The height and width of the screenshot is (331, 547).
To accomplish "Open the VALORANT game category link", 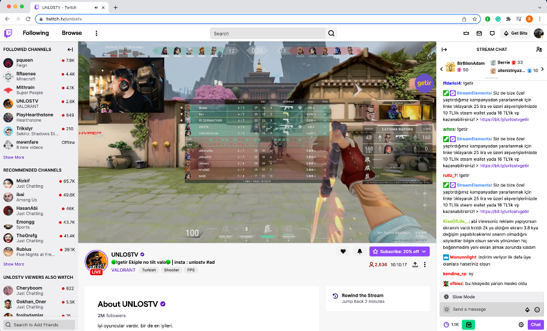I will [123, 270].
